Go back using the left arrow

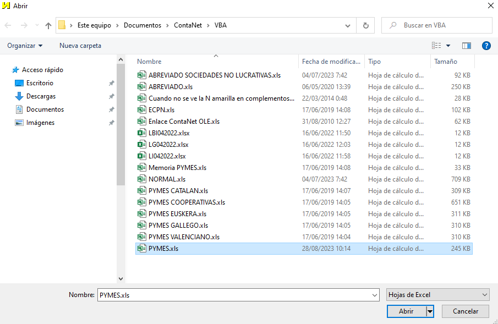8,25
